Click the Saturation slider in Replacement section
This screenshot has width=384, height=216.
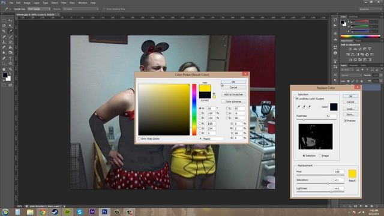coord(320,184)
